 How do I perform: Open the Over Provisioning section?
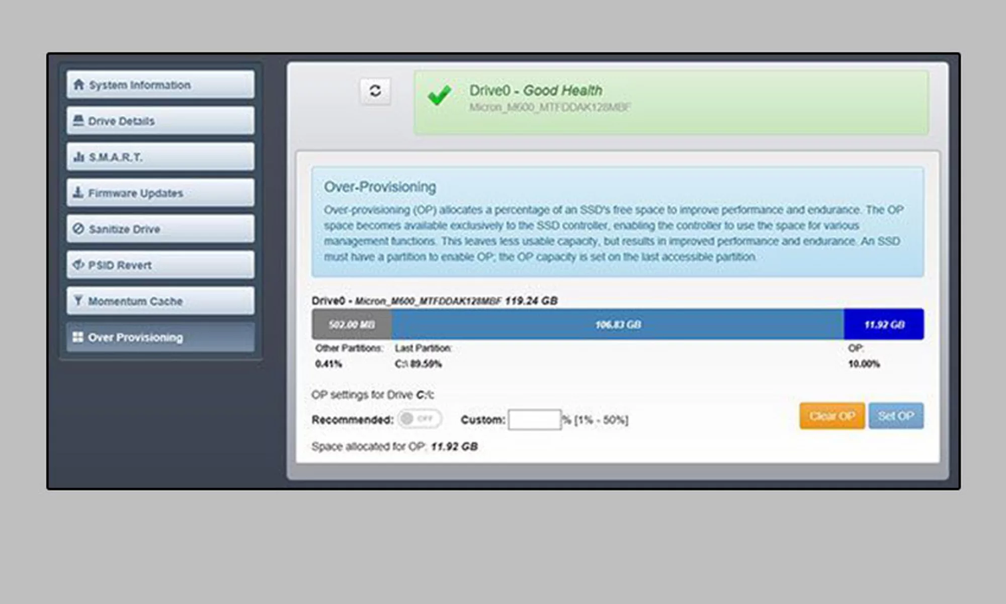click(159, 337)
